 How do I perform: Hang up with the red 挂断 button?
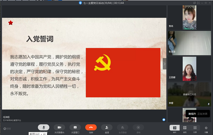click(91, 127)
